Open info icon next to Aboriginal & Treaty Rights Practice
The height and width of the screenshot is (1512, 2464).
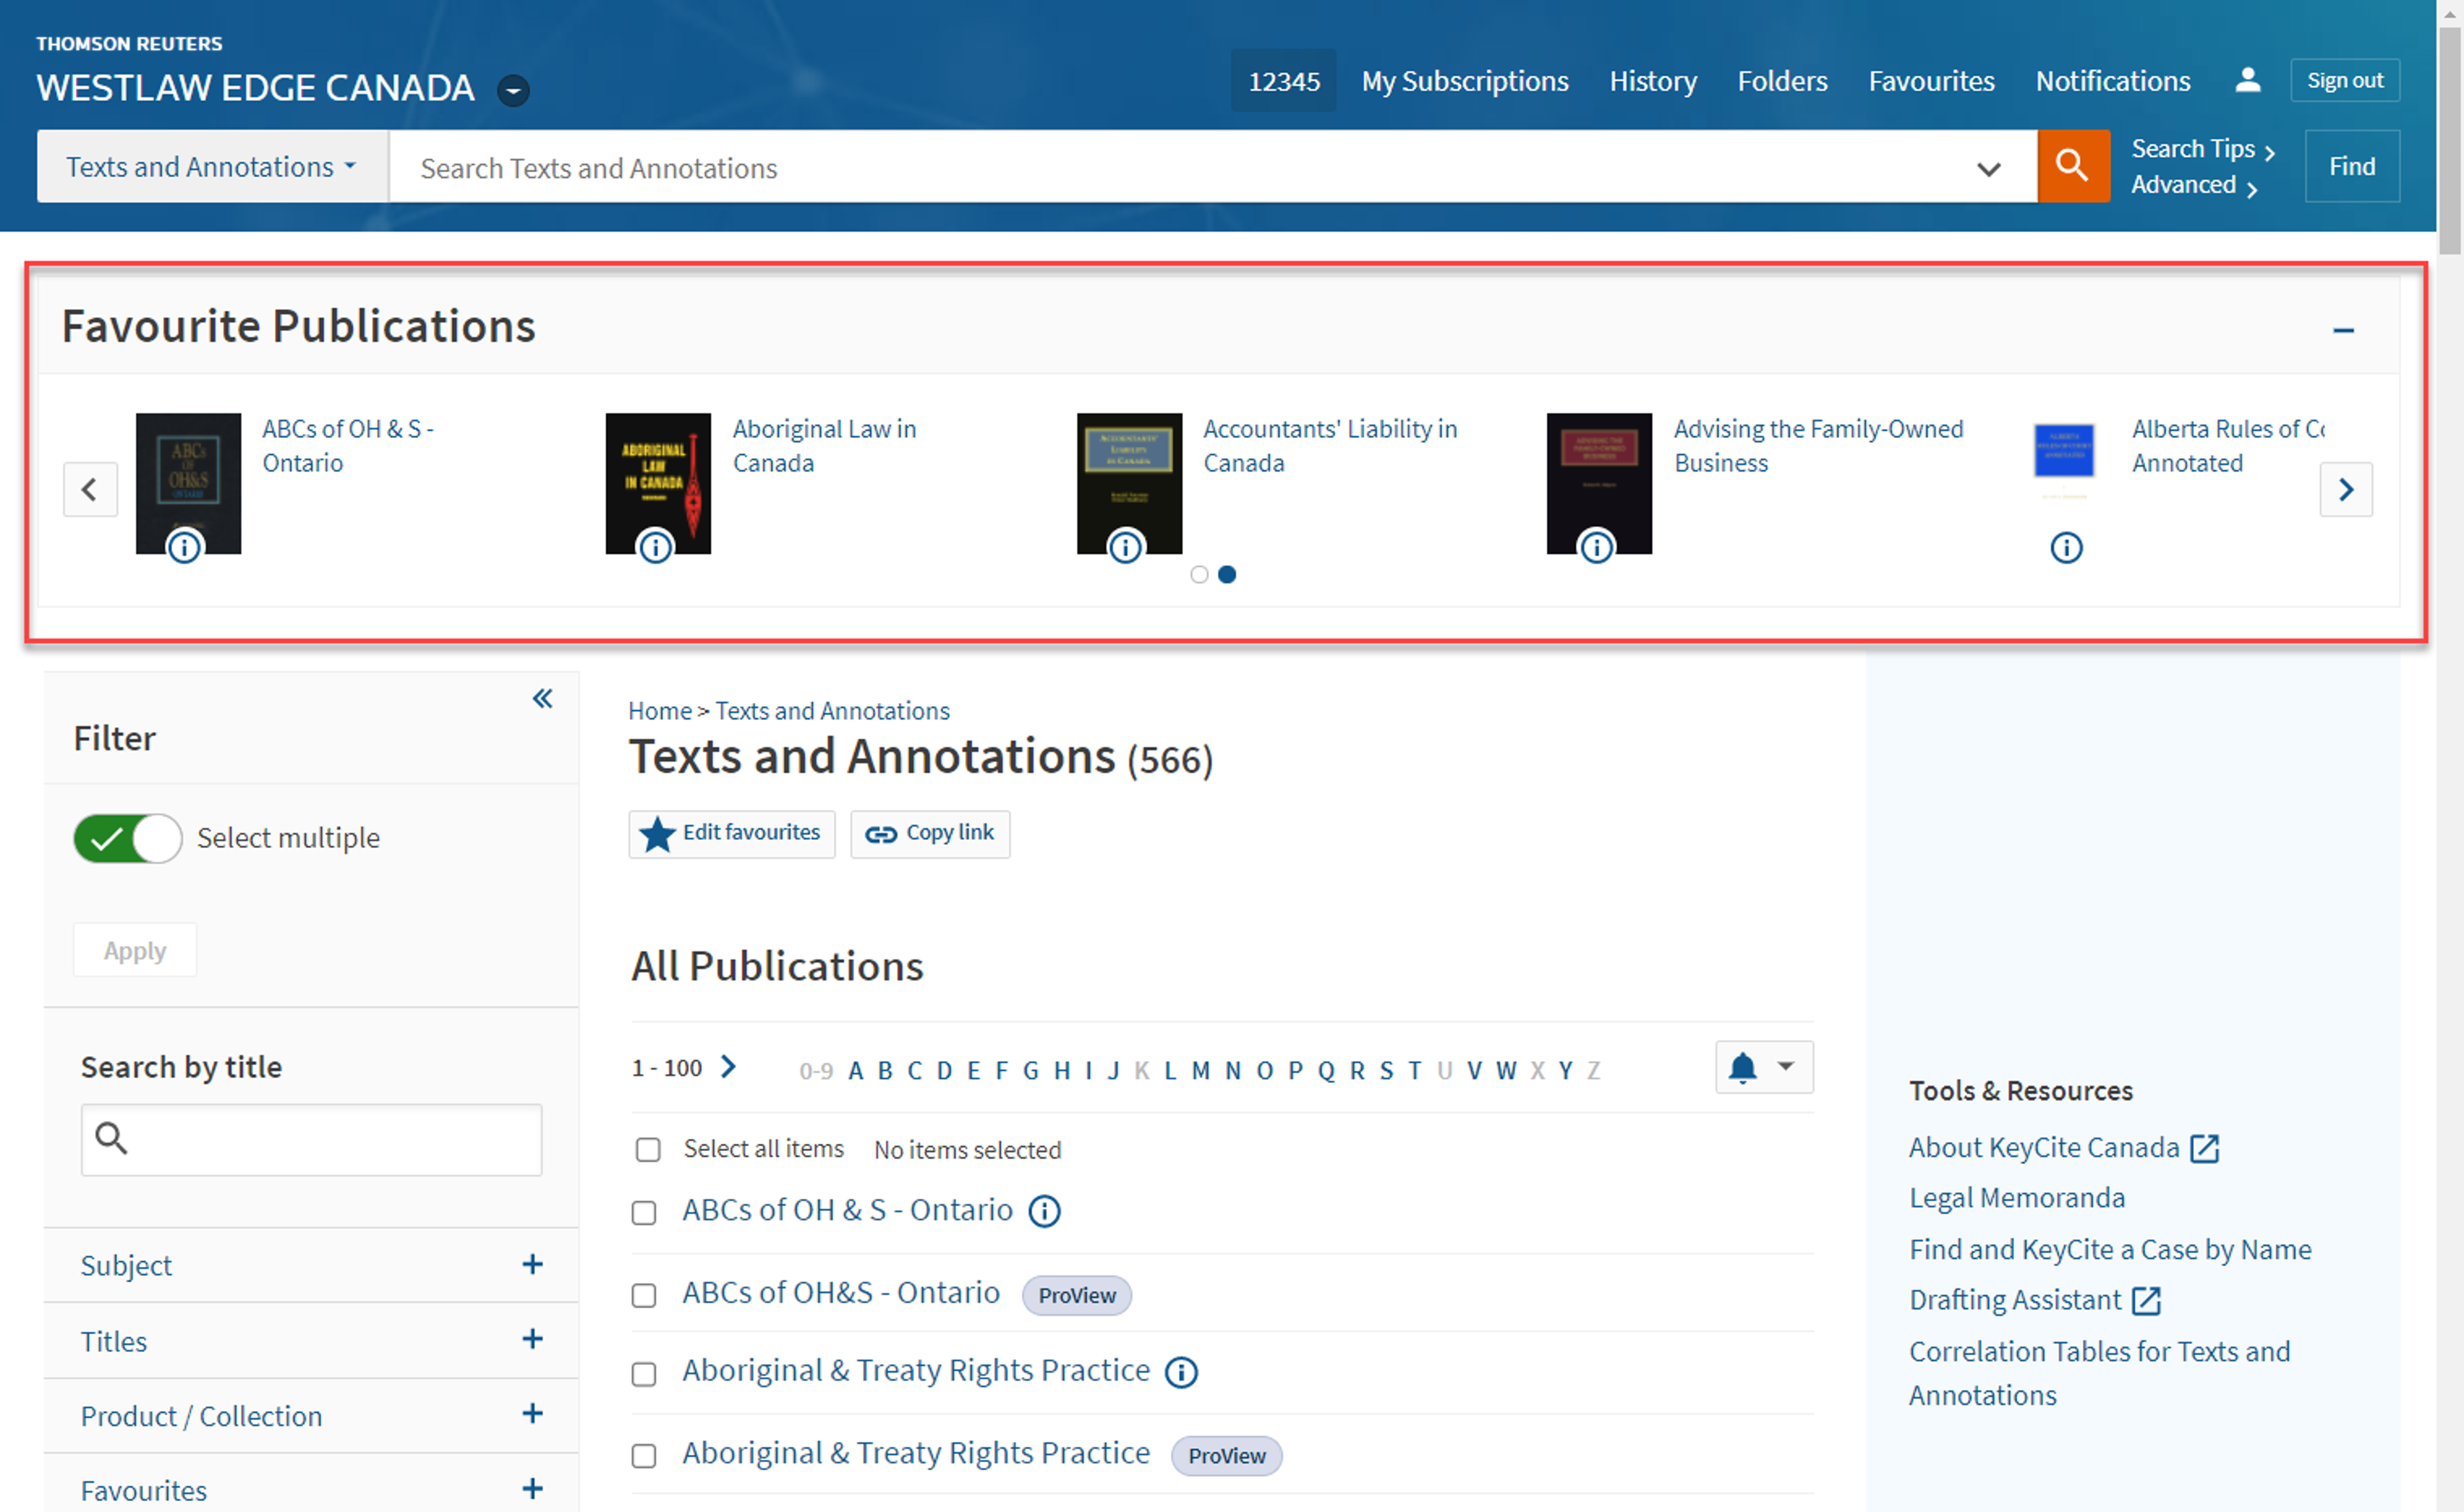[1181, 1372]
